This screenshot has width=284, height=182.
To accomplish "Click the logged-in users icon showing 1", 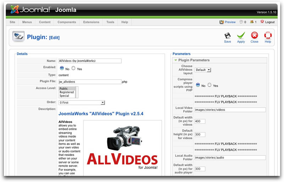I will tap(252, 22).
